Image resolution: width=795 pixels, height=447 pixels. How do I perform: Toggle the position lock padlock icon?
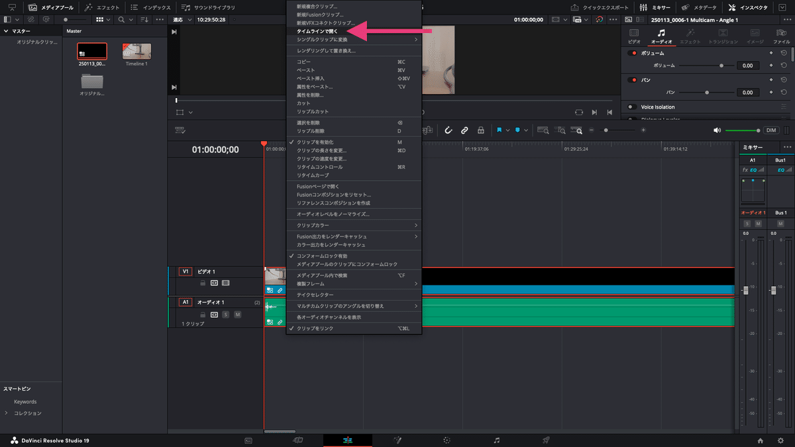click(481, 130)
